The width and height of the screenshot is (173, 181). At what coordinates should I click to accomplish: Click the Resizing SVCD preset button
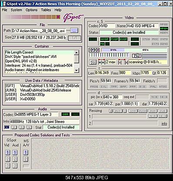[143, 111]
